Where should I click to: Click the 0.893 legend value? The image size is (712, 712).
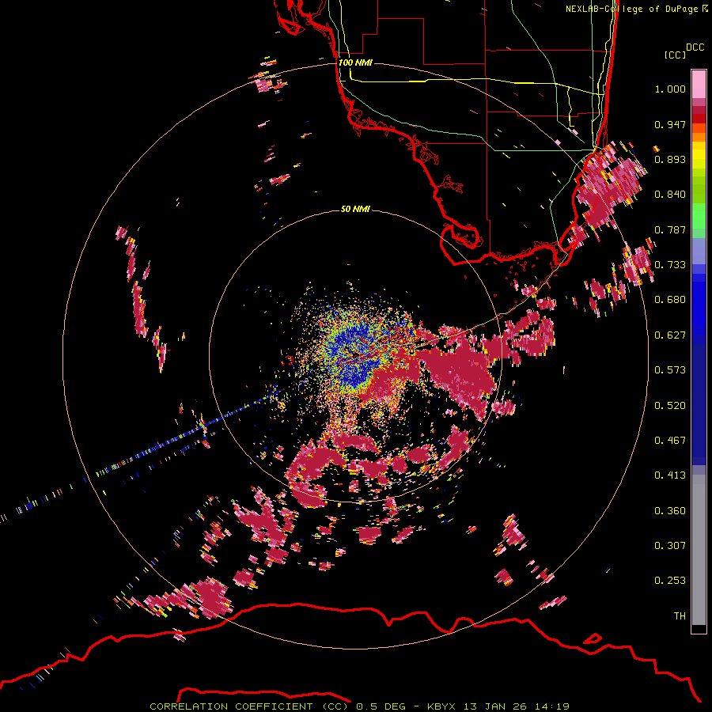tap(670, 159)
